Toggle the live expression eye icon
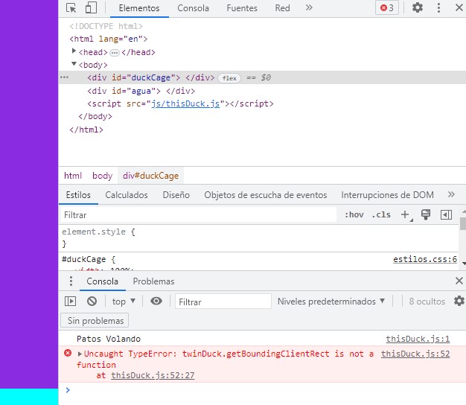Screen dimensions: 466x405 (156, 301)
